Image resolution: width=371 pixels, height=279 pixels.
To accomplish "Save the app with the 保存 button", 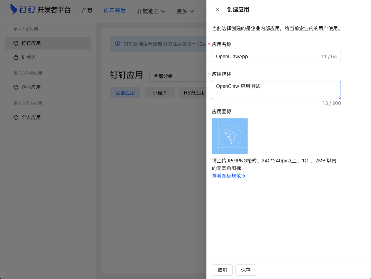I will [x=245, y=270].
